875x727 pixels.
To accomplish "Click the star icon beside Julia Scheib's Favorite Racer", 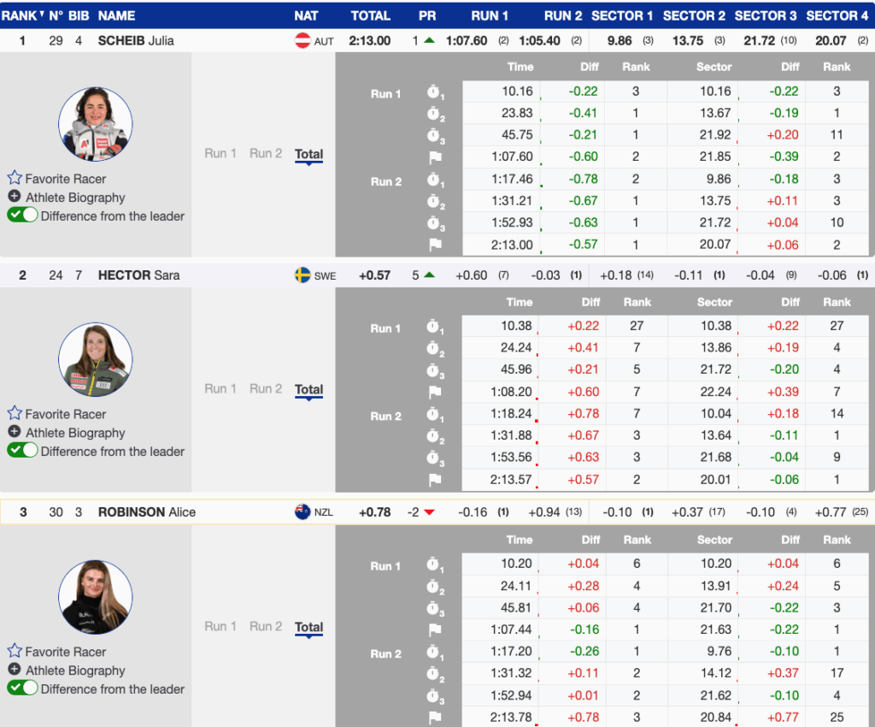I will [15, 178].
